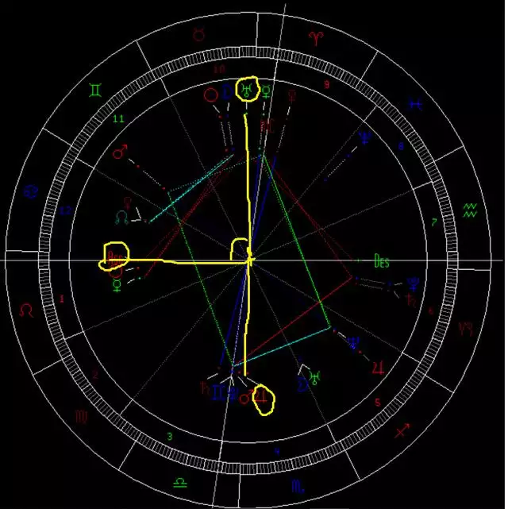Image resolution: width=508 pixels, height=509 pixels.
Task: Click the blue Cancer zodiac glyph
Action: click(31, 191)
